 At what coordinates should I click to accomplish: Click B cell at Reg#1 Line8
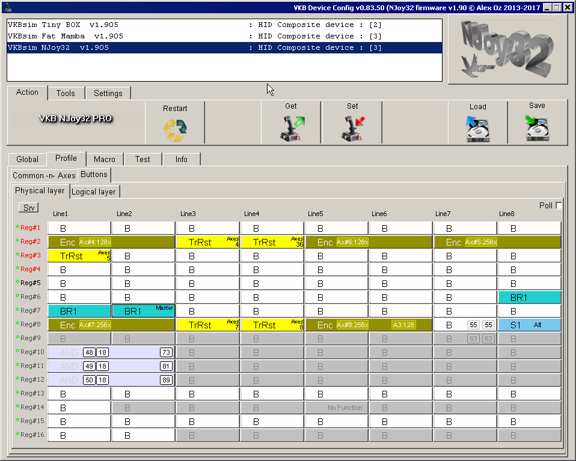click(x=529, y=229)
